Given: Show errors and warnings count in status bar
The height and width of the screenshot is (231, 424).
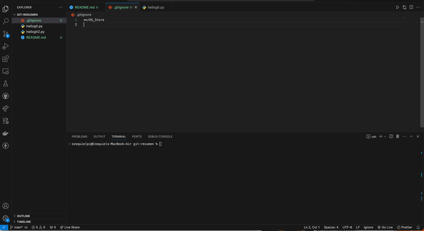Looking at the screenshot, I should coord(38,227).
